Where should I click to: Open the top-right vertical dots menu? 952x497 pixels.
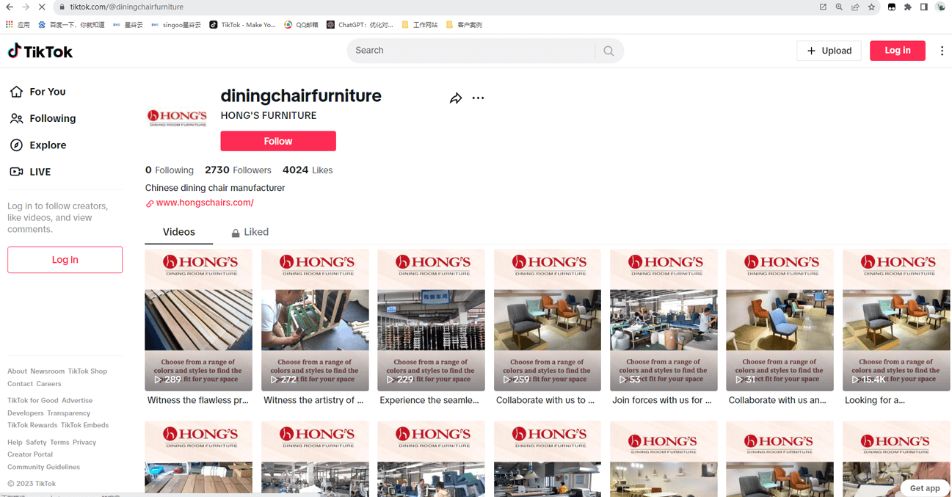[x=942, y=51]
